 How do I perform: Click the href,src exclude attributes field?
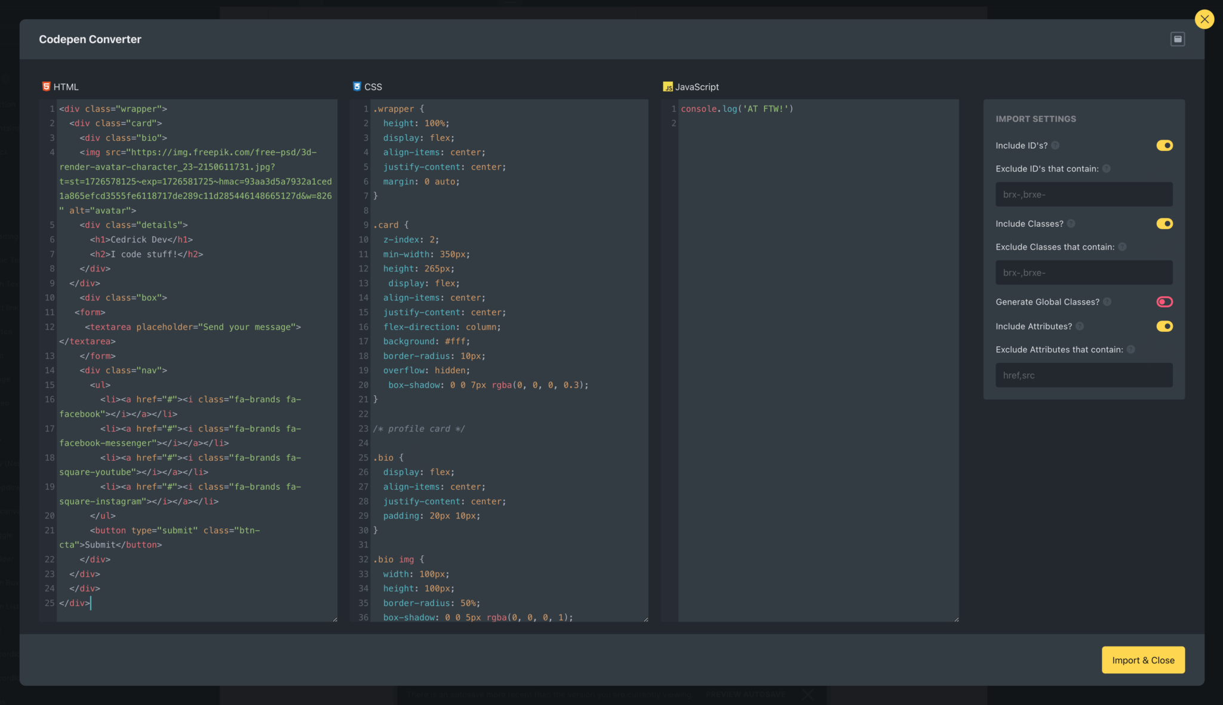coord(1084,375)
